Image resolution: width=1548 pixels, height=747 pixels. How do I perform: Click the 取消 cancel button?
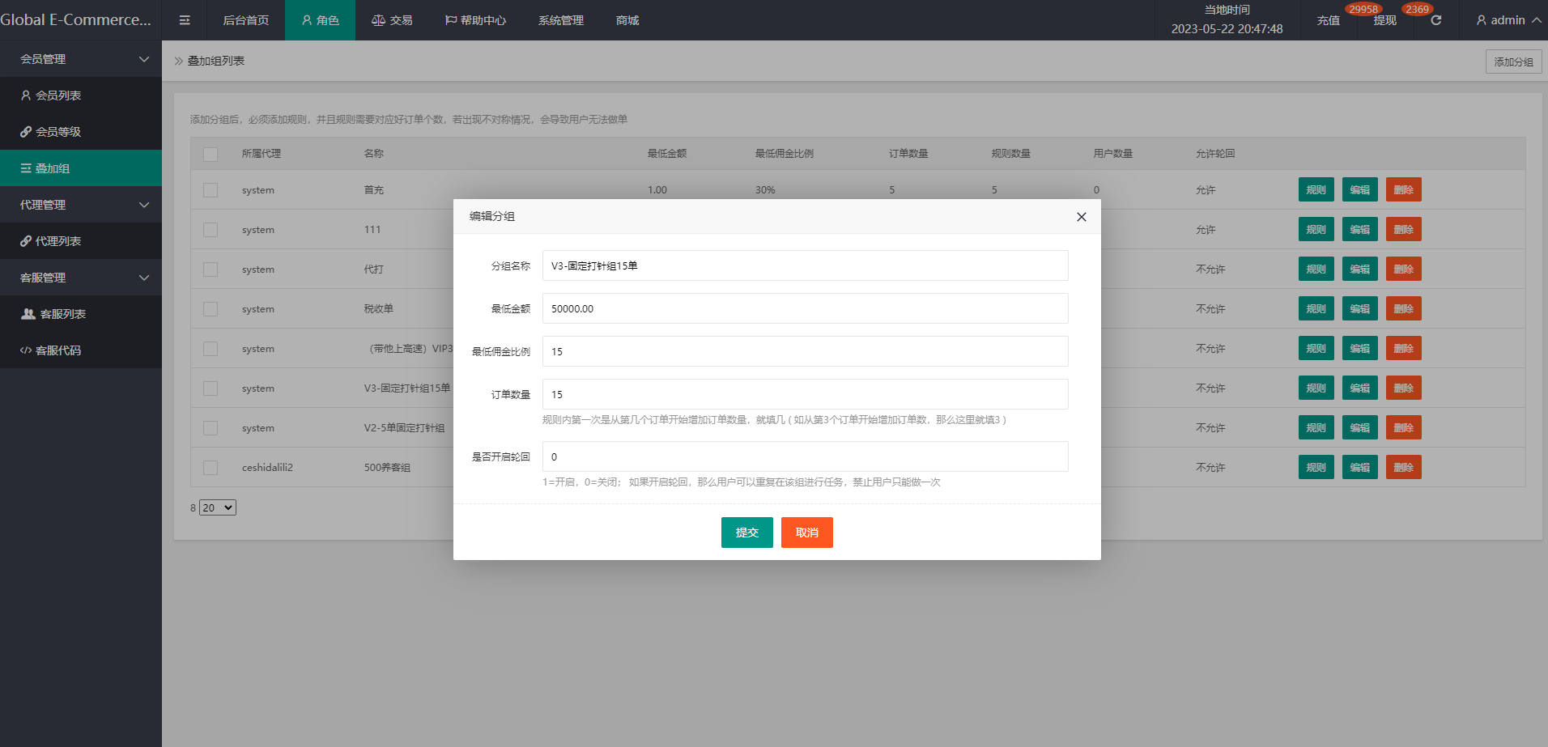[x=806, y=533]
